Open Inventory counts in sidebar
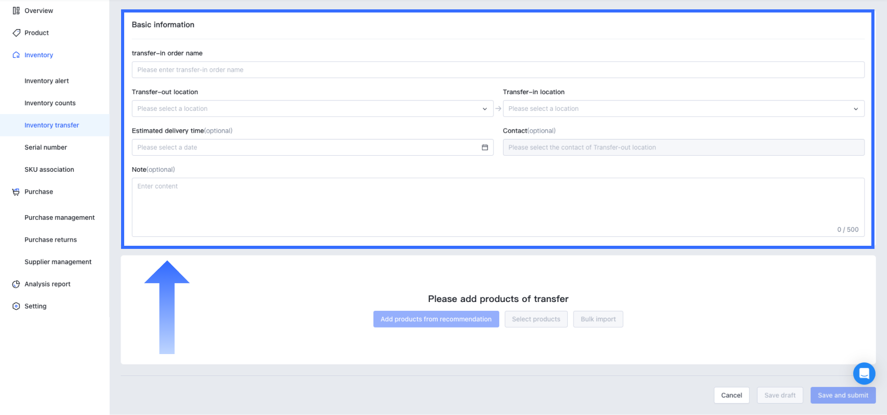Image resolution: width=887 pixels, height=415 pixels. (50, 103)
